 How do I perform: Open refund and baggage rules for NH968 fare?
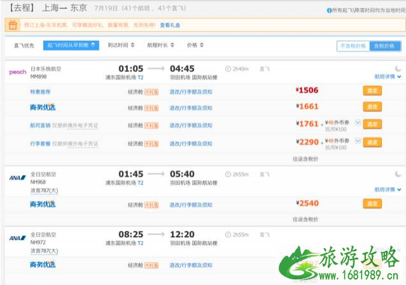pos(191,205)
